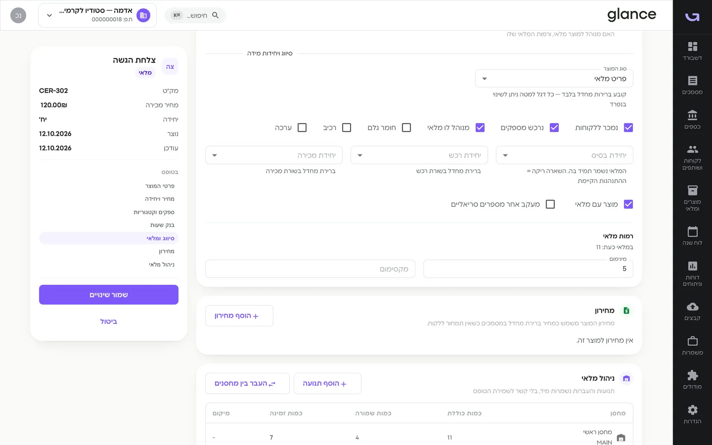Open the סוג המוצר dropdown

pos(554,79)
